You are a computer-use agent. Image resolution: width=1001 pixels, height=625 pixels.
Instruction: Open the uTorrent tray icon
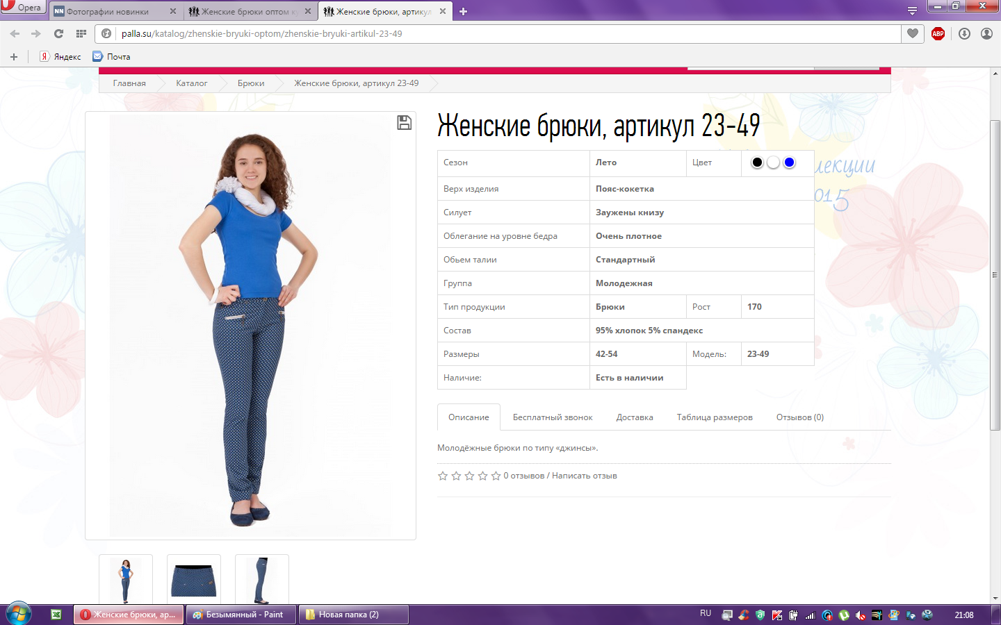click(844, 615)
